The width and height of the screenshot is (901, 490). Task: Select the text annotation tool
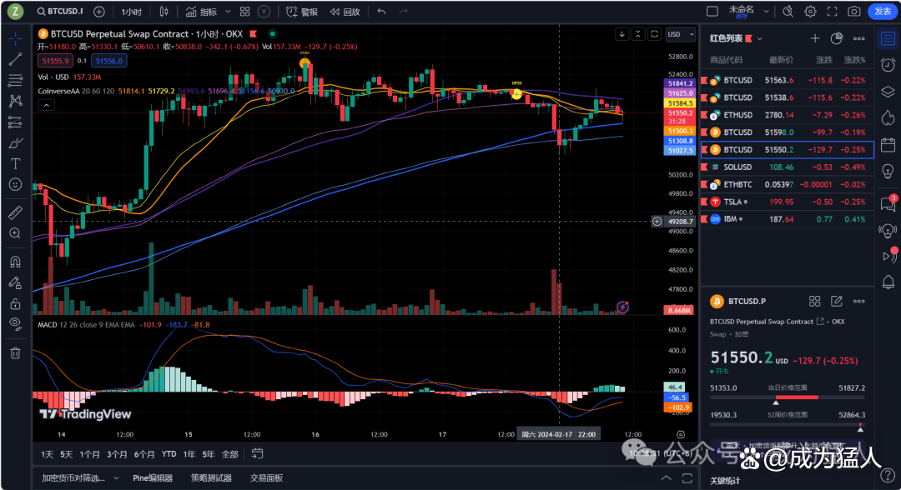click(x=16, y=163)
